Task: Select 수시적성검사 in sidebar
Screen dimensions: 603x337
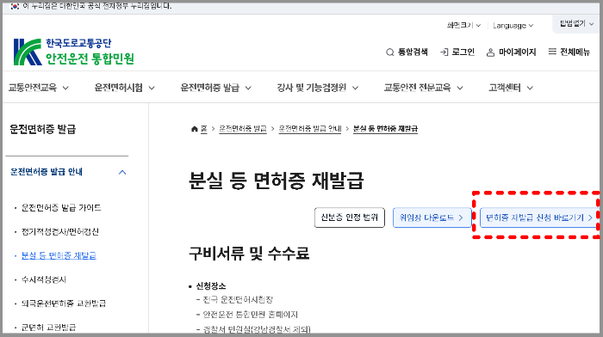Action: (43, 279)
